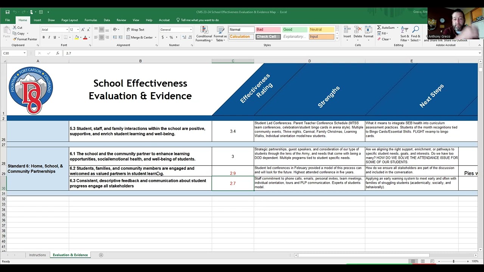484x272 pixels.
Task: Switch to the Instructions sheet tab
Action: [37, 255]
